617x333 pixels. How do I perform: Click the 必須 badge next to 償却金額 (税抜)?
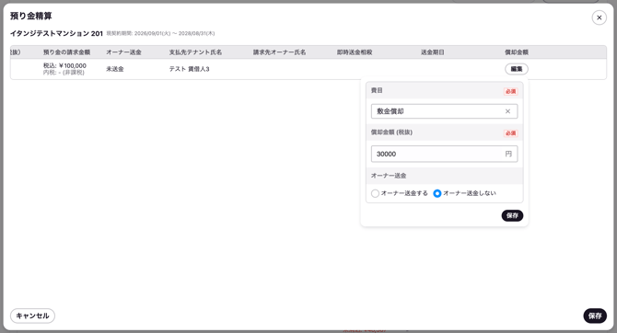coord(511,132)
